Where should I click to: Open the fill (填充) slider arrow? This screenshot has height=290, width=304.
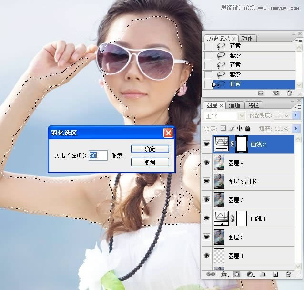point(296,129)
